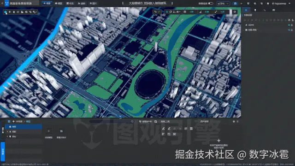Edit the angle snap value field

click(x=207, y=12)
